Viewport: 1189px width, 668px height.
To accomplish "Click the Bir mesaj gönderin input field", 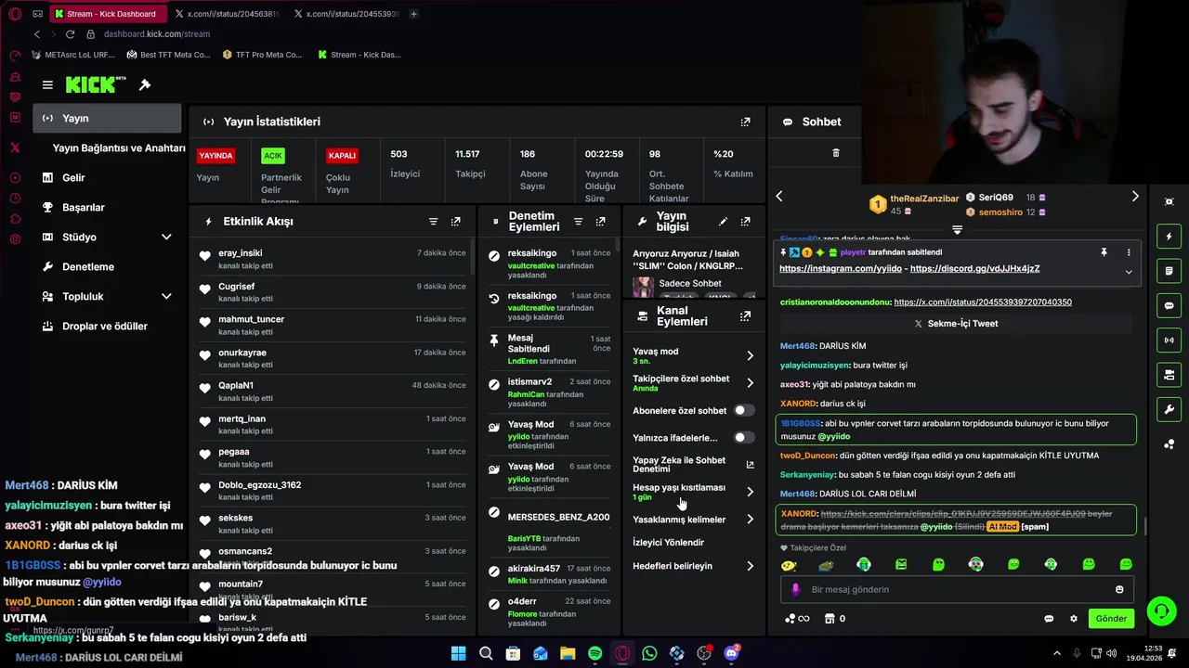I will click(957, 589).
